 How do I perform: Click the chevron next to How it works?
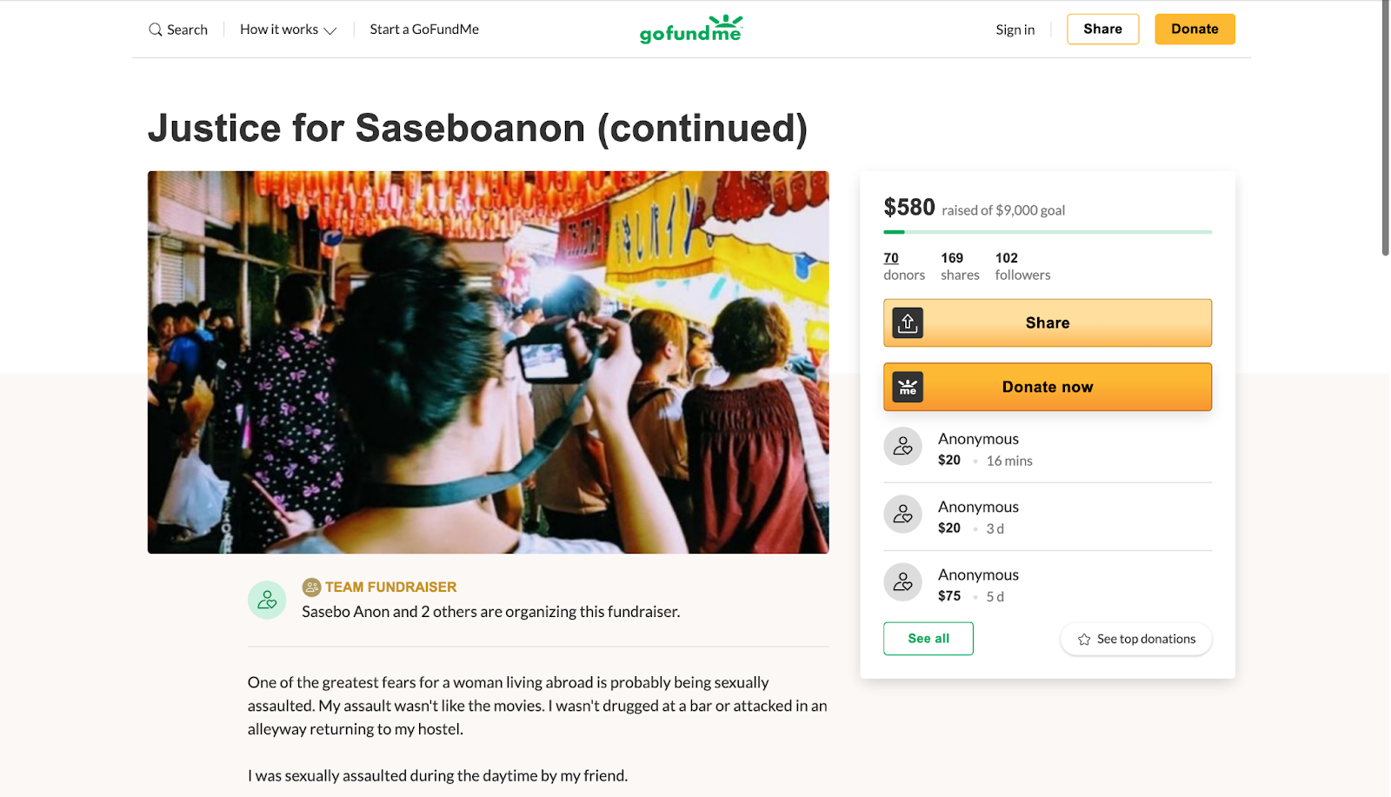tap(330, 30)
